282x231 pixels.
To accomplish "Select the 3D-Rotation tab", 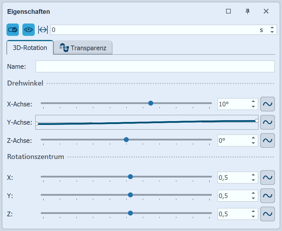I will click(30, 48).
